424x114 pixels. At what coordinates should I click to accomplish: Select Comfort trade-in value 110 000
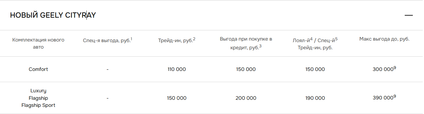click(177, 69)
